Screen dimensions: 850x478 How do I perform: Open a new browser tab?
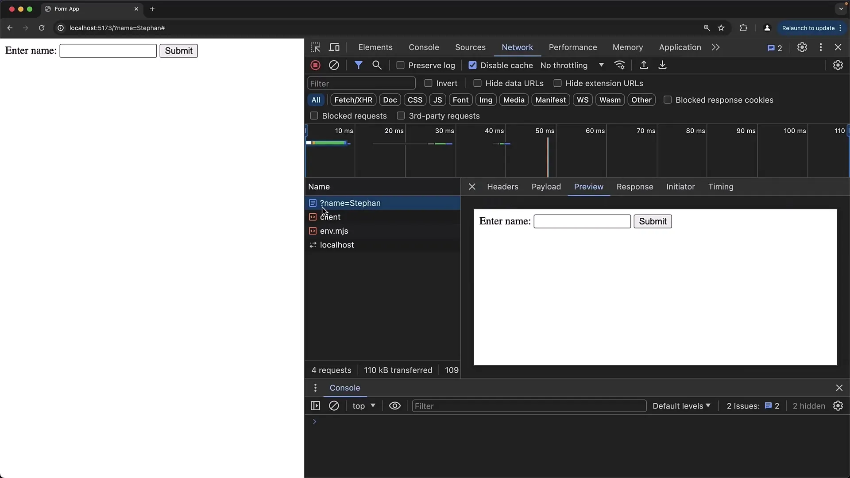152,9
